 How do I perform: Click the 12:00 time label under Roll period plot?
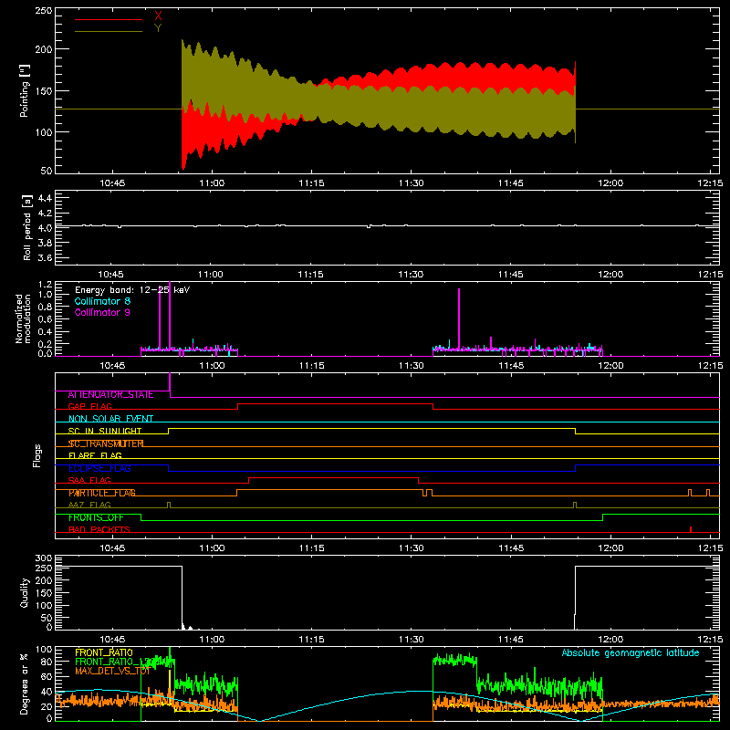pos(610,275)
